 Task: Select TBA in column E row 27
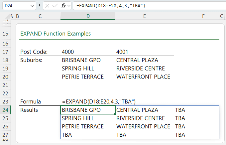point(121,135)
